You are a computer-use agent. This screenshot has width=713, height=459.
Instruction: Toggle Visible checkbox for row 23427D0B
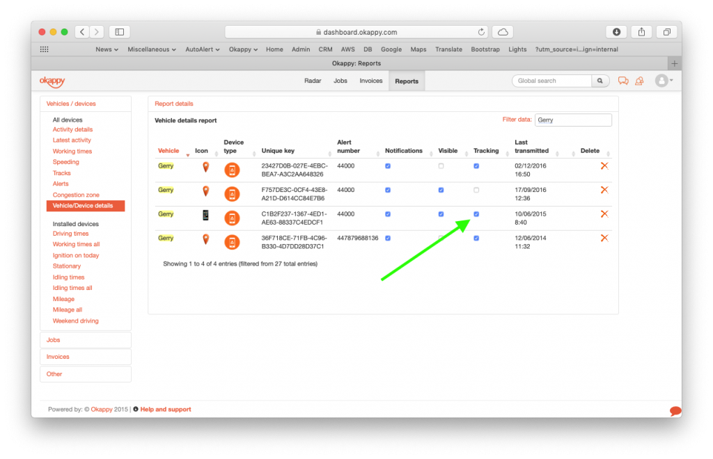(x=441, y=166)
